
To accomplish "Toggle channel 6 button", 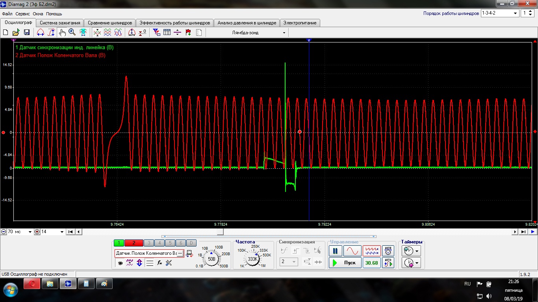I will (180, 243).
